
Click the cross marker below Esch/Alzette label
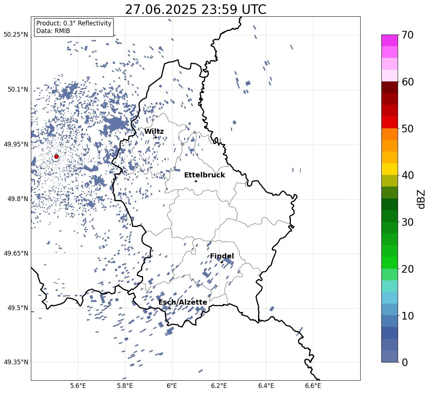170,308
